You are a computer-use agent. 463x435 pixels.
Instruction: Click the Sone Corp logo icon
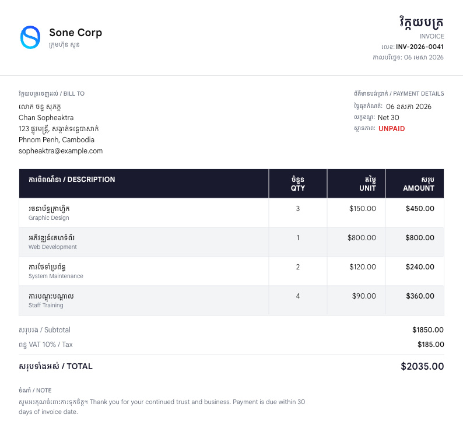(30, 37)
